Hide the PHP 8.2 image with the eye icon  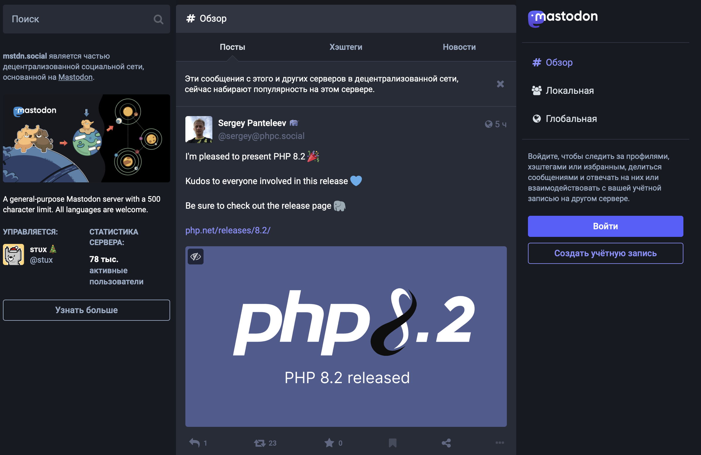[x=196, y=256]
